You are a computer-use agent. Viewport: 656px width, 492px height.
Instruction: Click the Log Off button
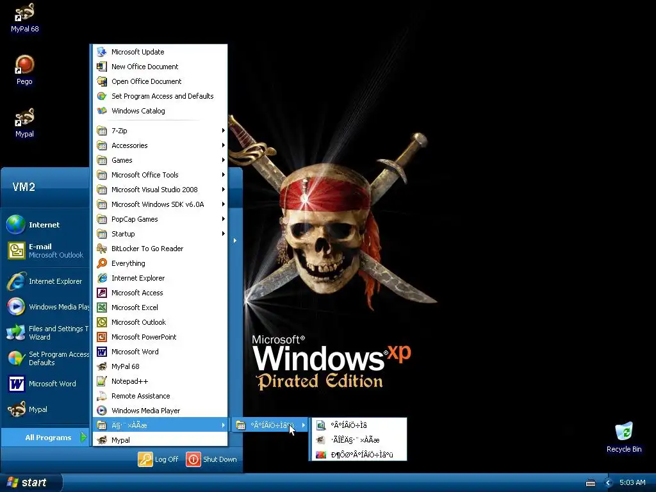coord(158,459)
